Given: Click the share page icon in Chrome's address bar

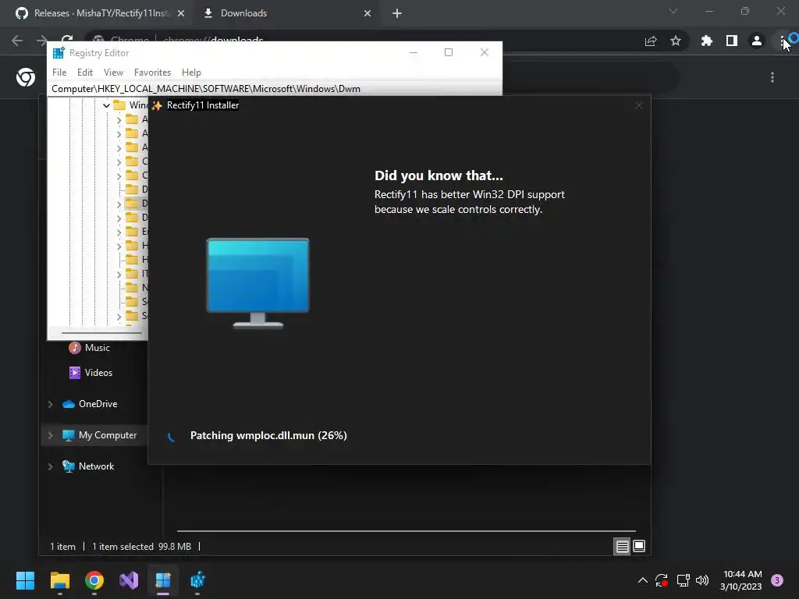Looking at the screenshot, I should (650, 41).
